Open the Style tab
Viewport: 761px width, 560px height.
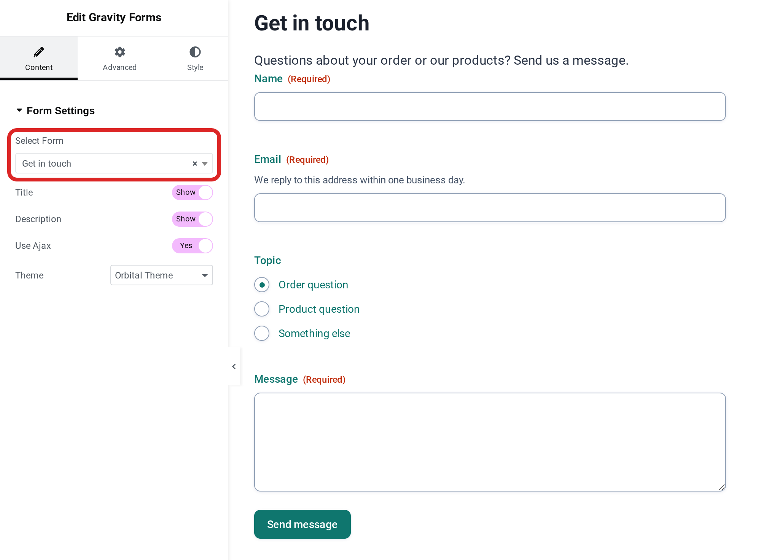click(195, 58)
